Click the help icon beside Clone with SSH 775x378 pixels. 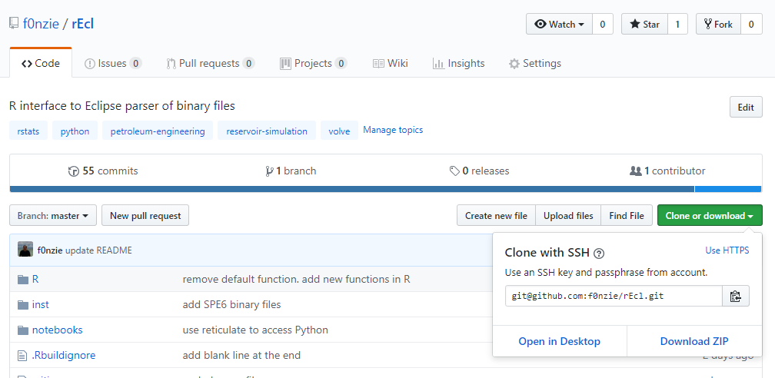click(599, 254)
